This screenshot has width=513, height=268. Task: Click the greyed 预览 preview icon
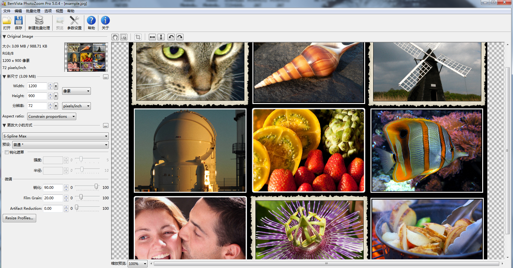pos(60,21)
